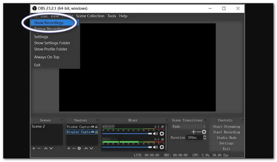Toggle visibility eye of Window Capture source
277x162 pixels.
pyautogui.click(x=92, y=127)
